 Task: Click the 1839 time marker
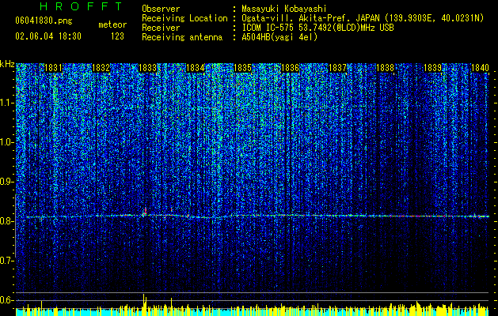[432, 68]
